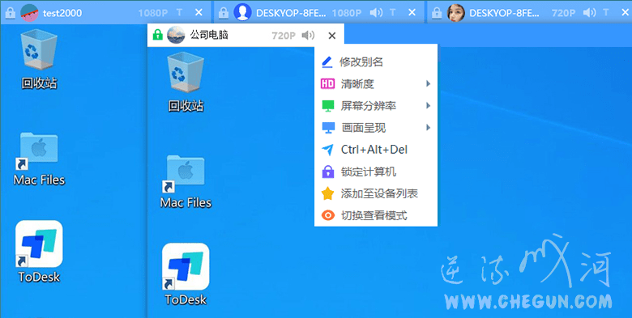The width and height of the screenshot is (632, 318).
Task: Toggle speaker on the DESKYOP-8FE 720P tab
Action: coord(589,13)
